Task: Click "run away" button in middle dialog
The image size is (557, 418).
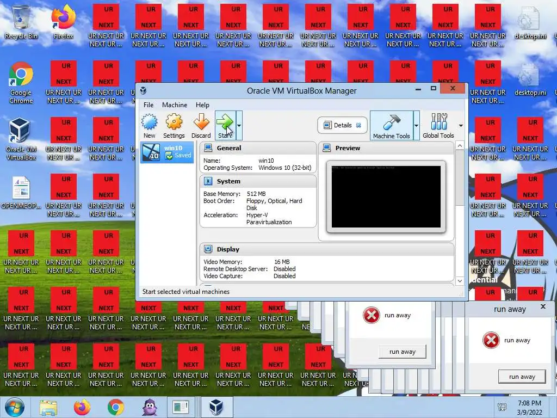Action: [x=402, y=352]
